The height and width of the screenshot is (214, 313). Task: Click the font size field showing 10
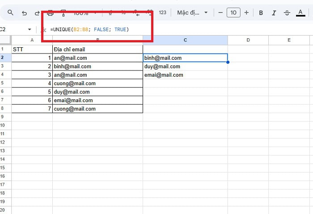233,13
